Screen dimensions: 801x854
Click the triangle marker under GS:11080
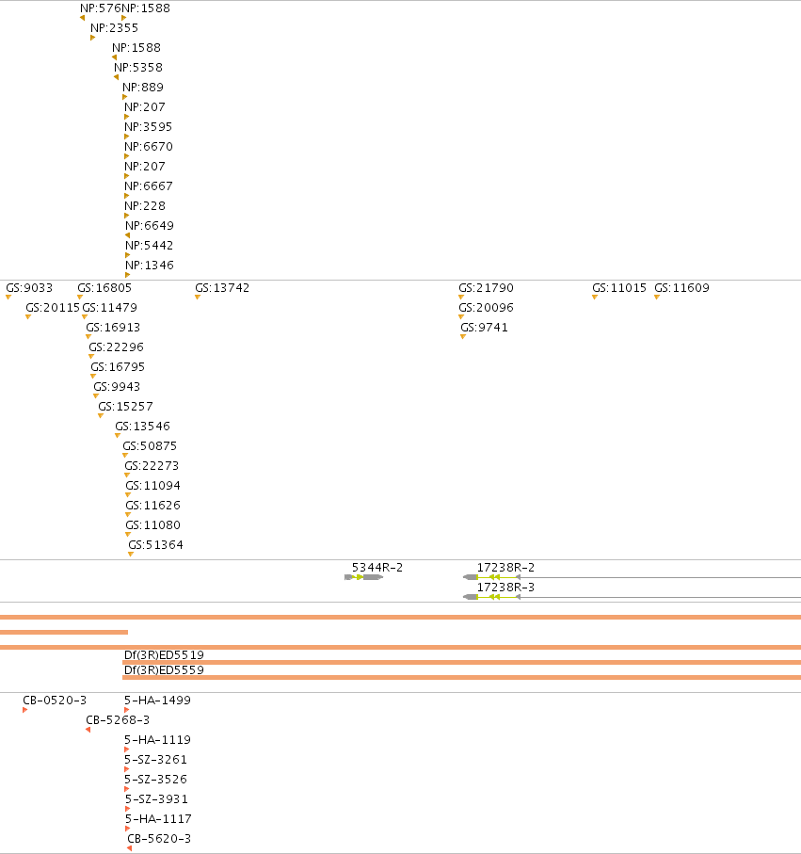(128, 535)
